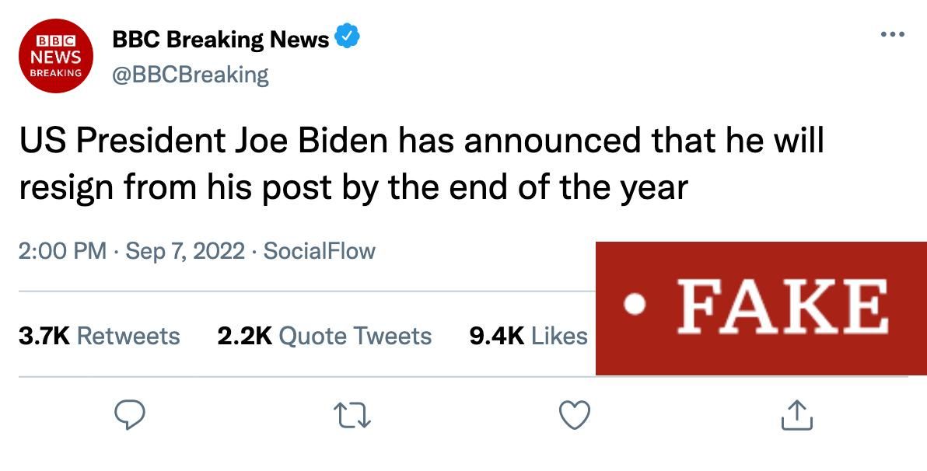Click the word "resign" in the tweet
Image resolution: width=927 pixels, height=471 pixels.
[x=67, y=188]
